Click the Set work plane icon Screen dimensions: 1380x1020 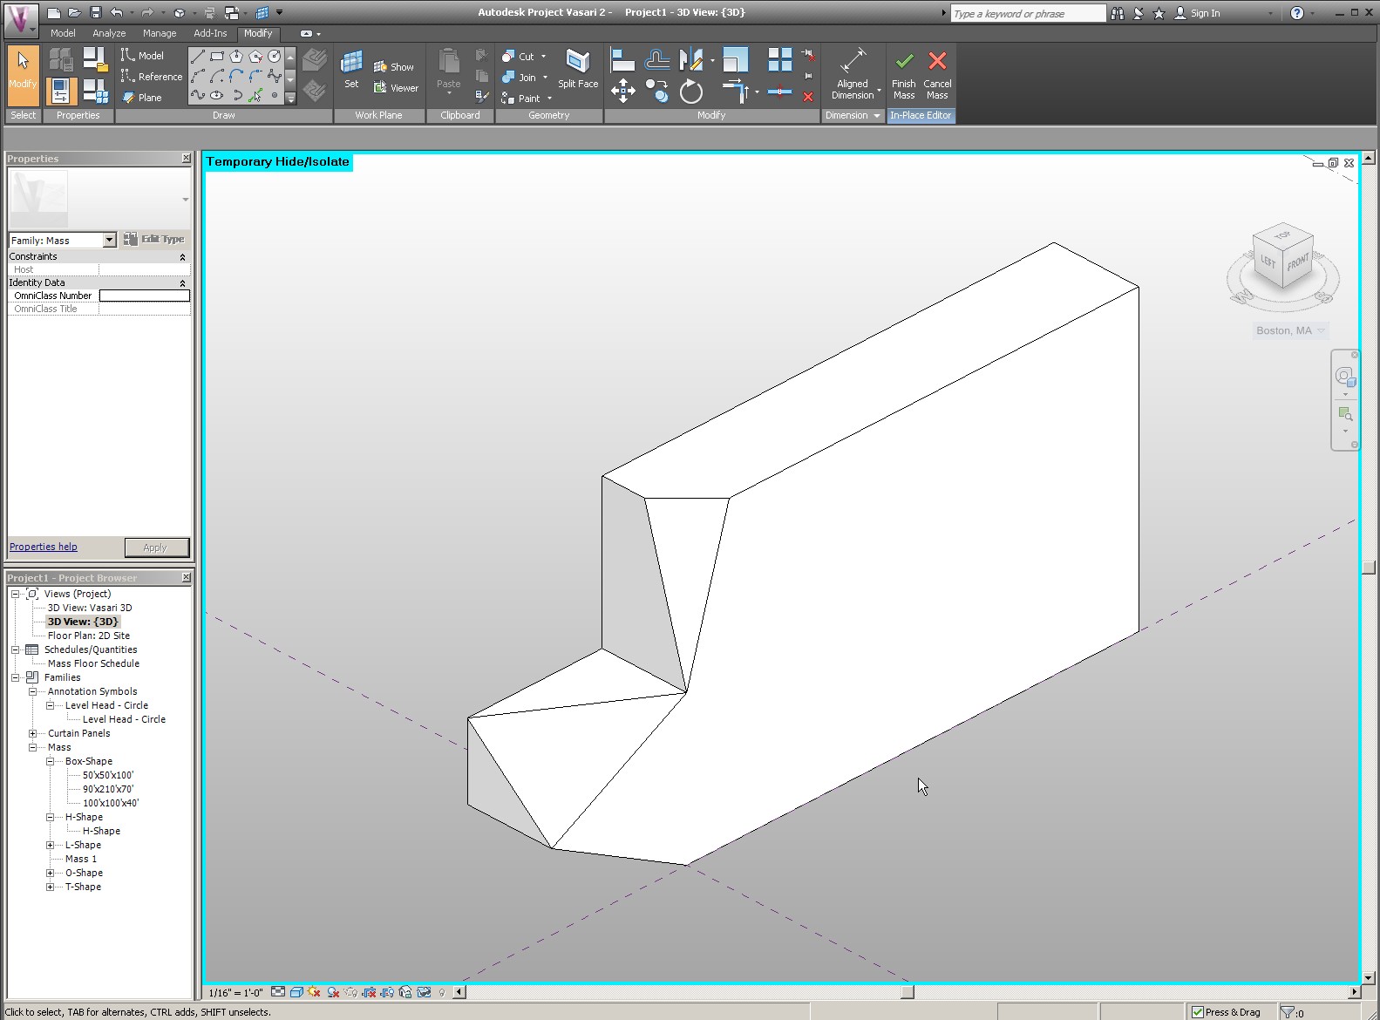point(351,63)
